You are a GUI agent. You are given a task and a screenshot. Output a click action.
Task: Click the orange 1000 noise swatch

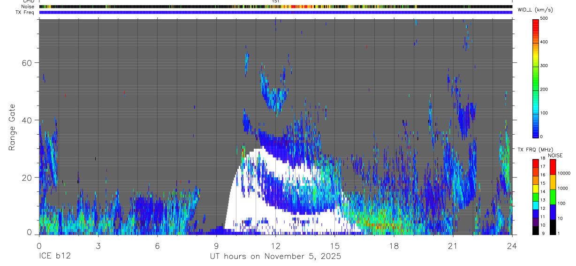point(553,182)
